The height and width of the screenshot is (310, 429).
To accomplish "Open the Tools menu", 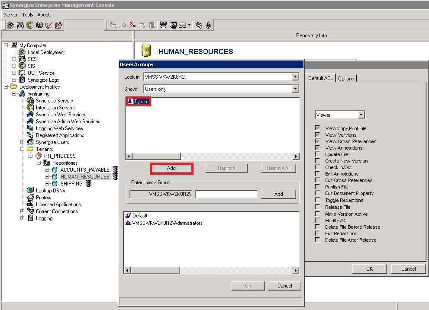I will (x=28, y=15).
